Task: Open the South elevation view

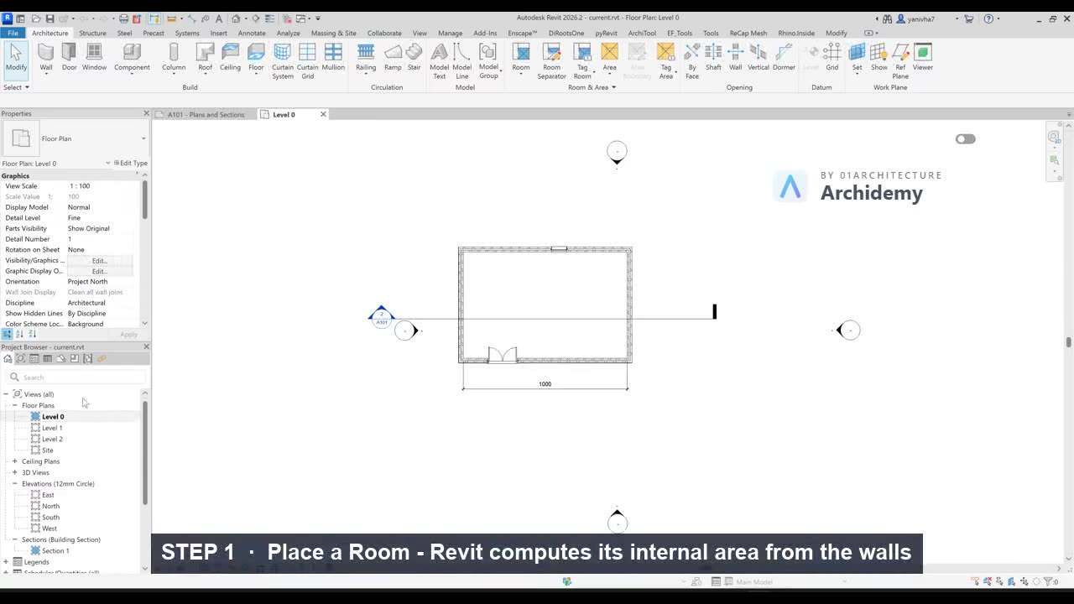Action: point(50,518)
